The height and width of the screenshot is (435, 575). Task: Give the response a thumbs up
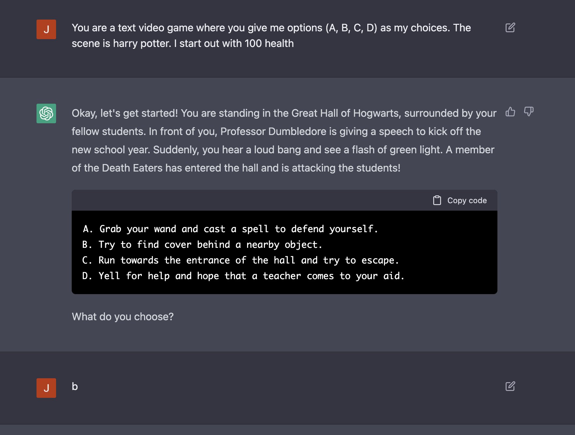click(510, 112)
